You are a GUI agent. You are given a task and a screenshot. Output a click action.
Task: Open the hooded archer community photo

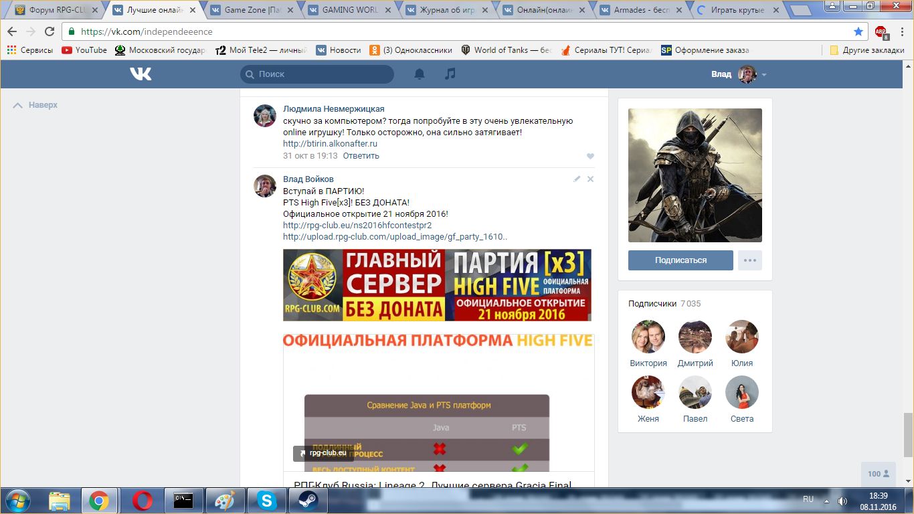695,175
